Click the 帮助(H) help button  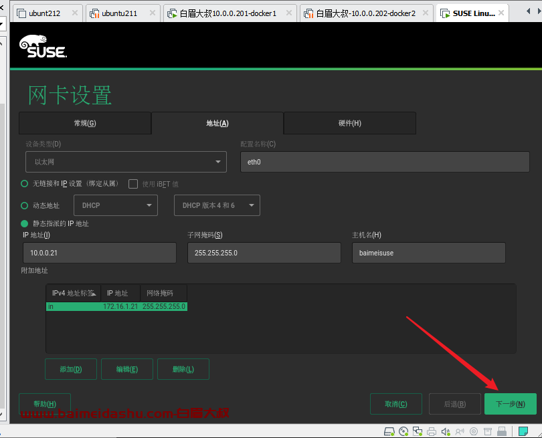click(45, 404)
